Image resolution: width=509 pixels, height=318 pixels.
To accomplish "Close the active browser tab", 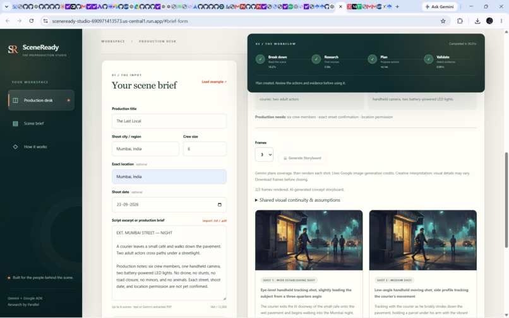I will click(x=340, y=6).
